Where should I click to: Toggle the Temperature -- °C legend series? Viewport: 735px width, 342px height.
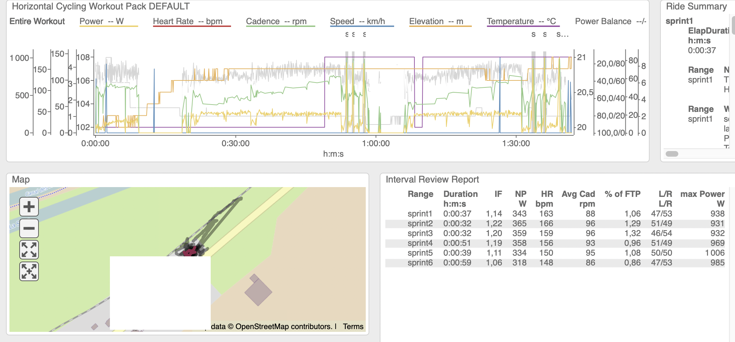point(521,21)
